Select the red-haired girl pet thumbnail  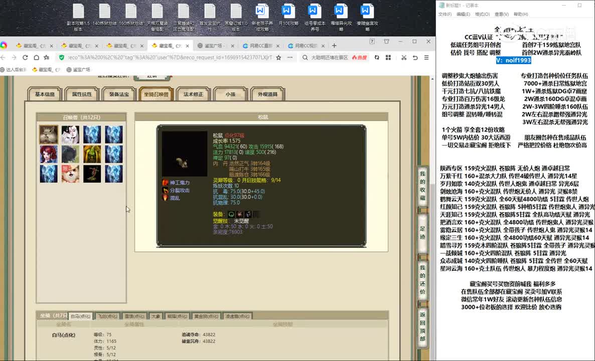(x=49, y=154)
